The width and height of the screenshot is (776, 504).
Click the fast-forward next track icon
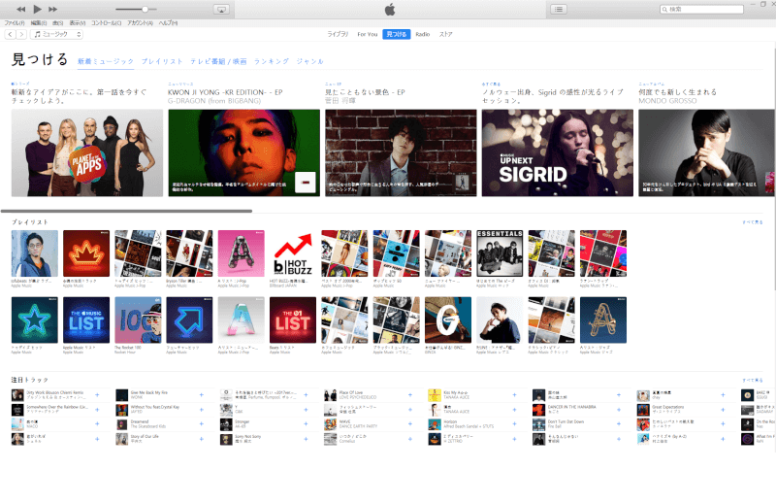click(x=54, y=9)
